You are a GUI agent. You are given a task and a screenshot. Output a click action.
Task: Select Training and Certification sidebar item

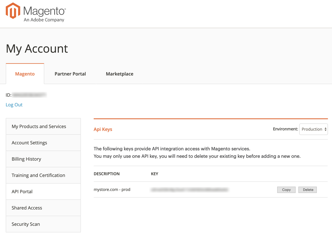point(43,175)
